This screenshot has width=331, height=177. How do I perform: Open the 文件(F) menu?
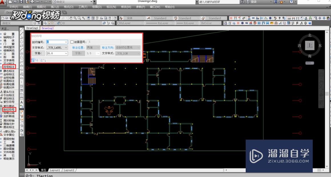tap(13, 7)
